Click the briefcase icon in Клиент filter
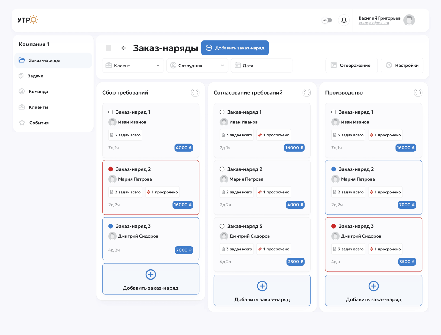The image size is (441, 335). 109,65
